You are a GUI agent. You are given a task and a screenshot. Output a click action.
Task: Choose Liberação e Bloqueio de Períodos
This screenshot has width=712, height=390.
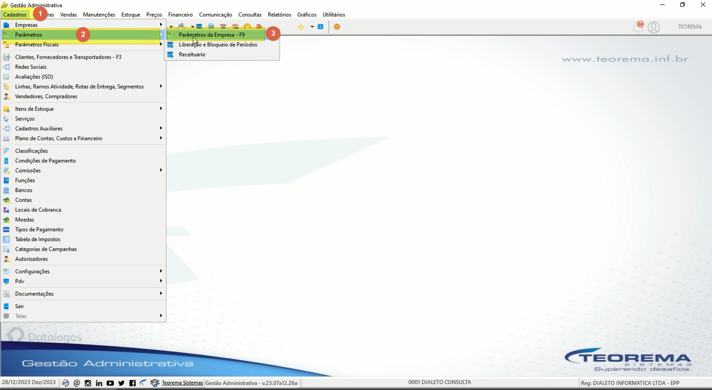pos(222,45)
